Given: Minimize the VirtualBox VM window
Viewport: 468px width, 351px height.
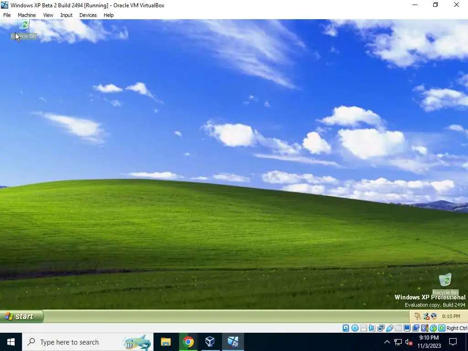Looking at the screenshot, I should [415, 5].
